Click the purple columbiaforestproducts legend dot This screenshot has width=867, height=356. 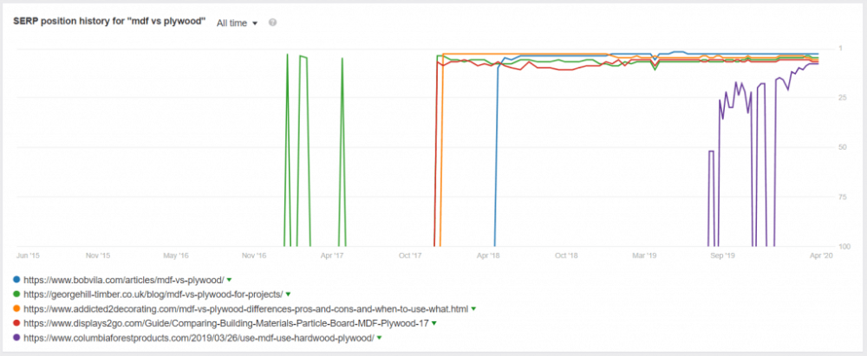(17, 337)
